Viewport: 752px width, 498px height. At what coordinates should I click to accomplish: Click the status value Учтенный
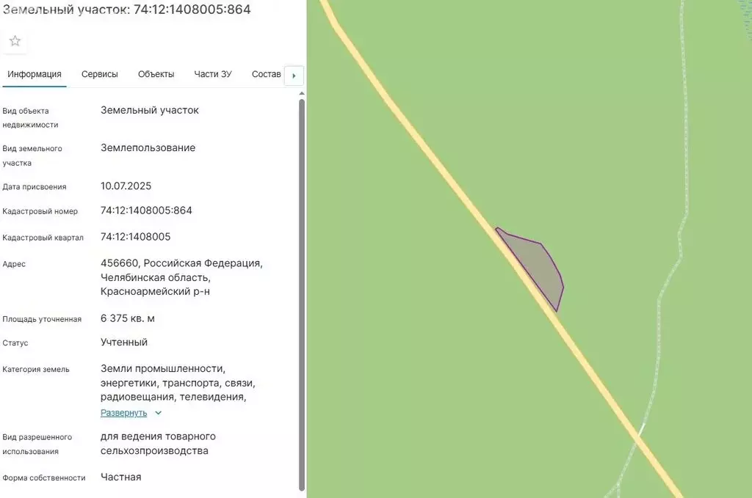123,343
